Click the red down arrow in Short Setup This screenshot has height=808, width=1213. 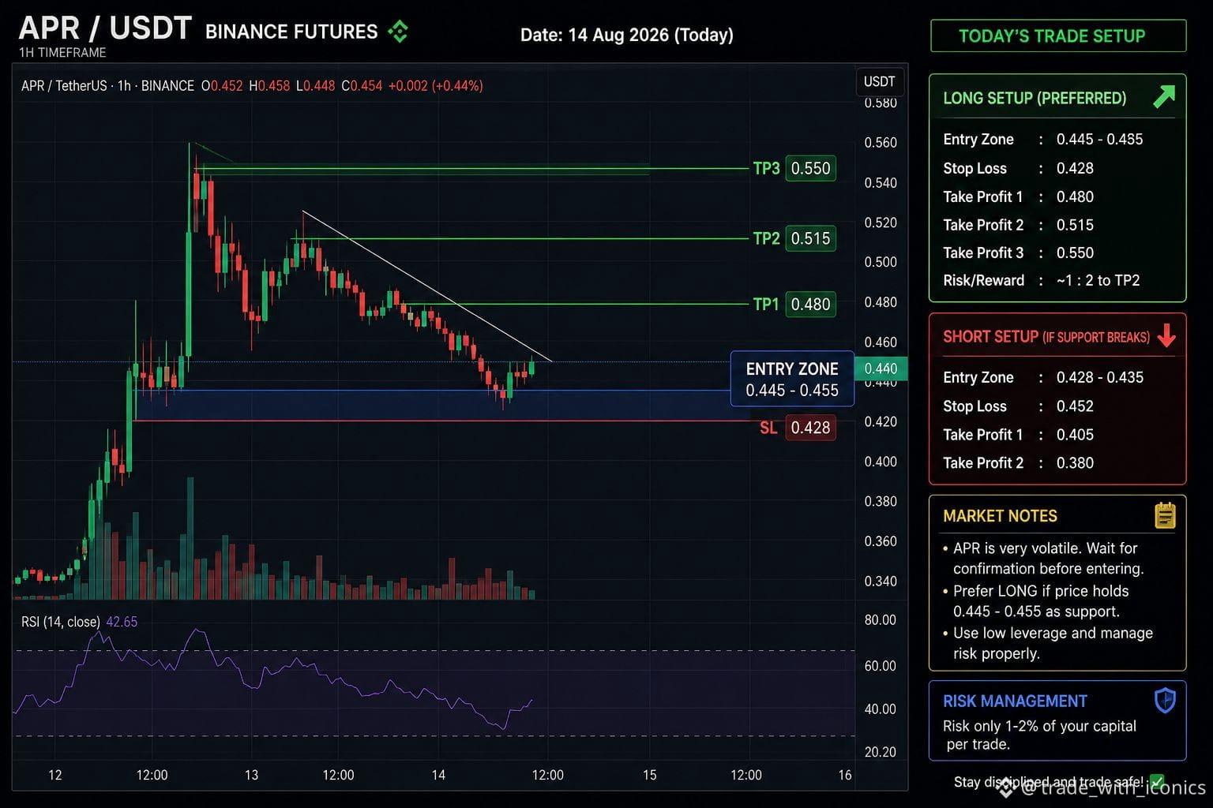(1166, 336)
